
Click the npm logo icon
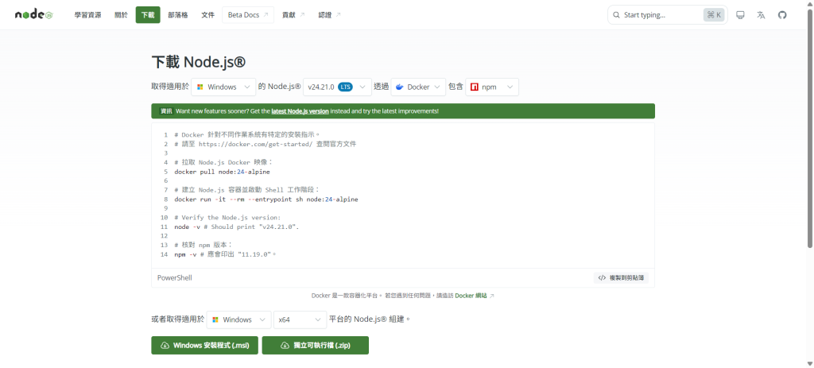point(474,87)
